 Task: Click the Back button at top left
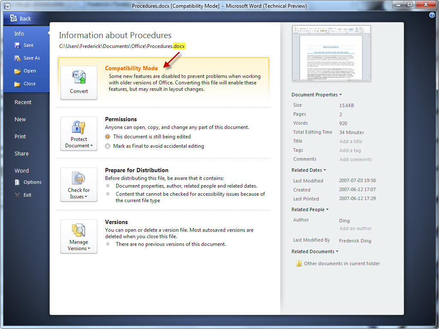[x=21, y=18]
